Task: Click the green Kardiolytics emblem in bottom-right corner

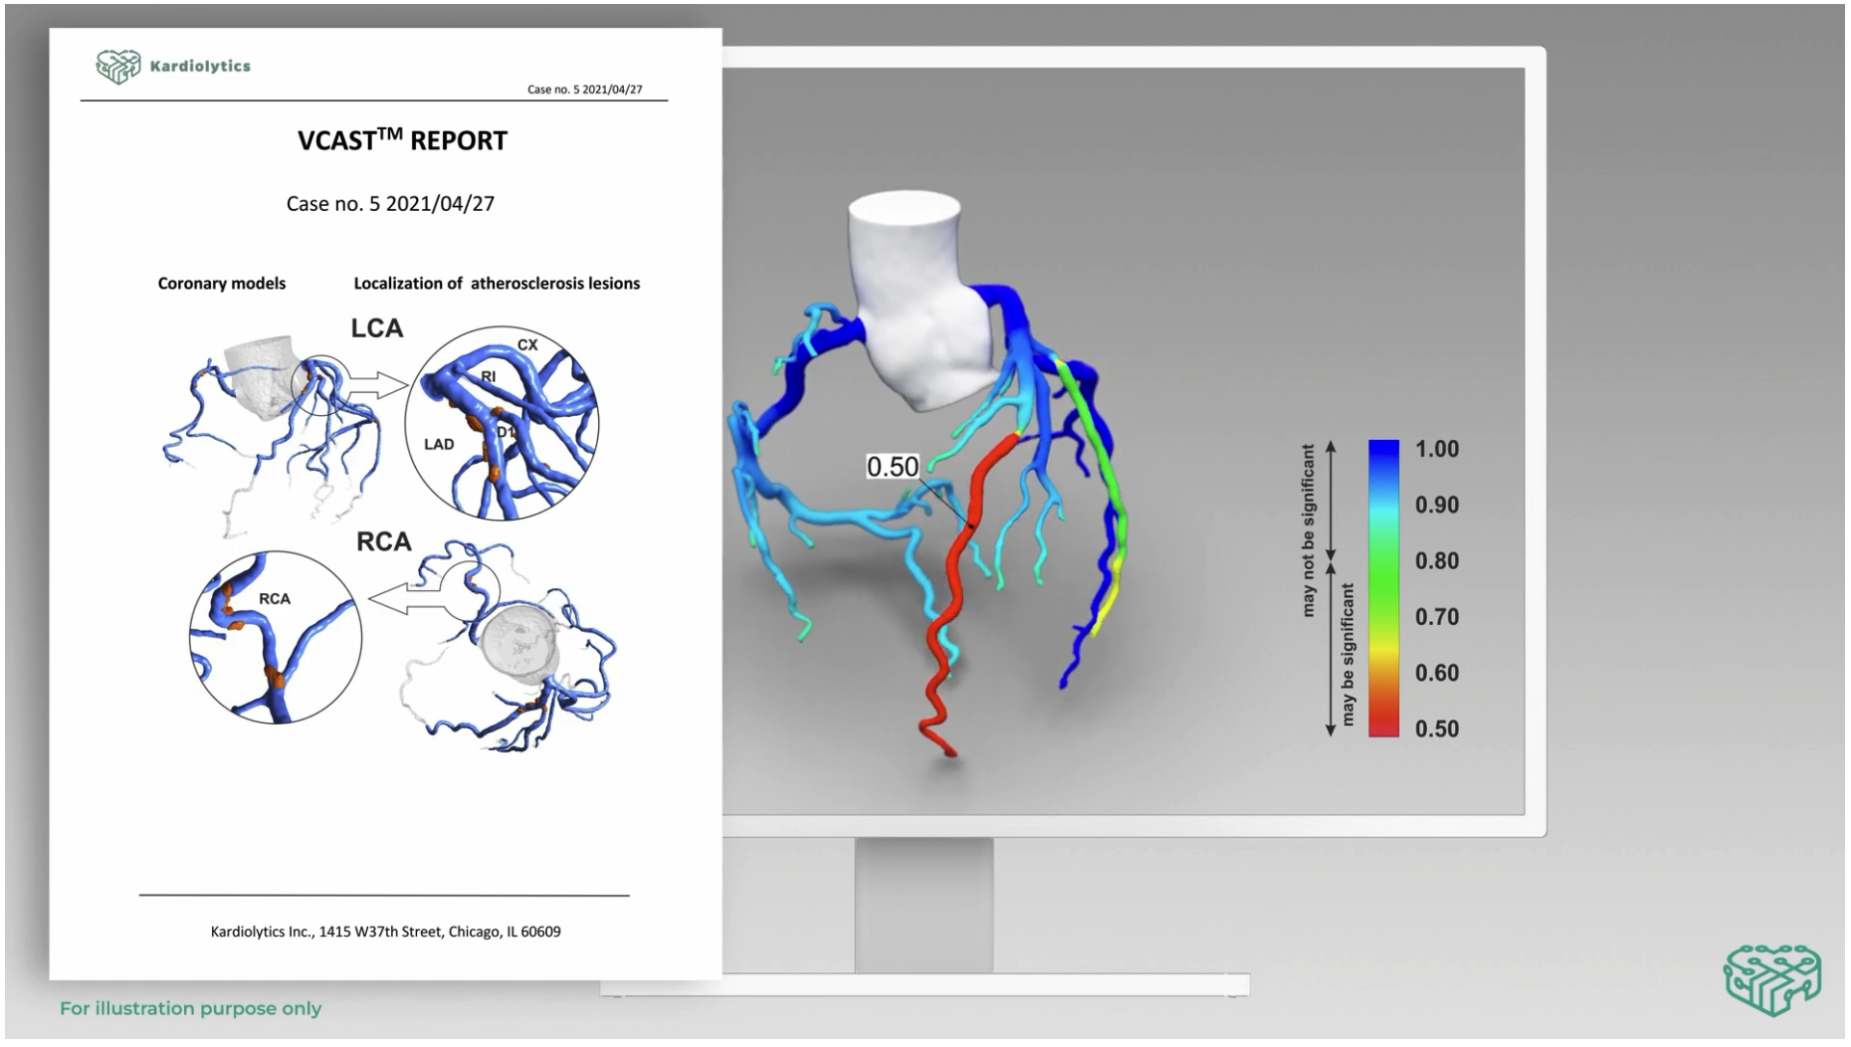Action: tap(1772, 979)
